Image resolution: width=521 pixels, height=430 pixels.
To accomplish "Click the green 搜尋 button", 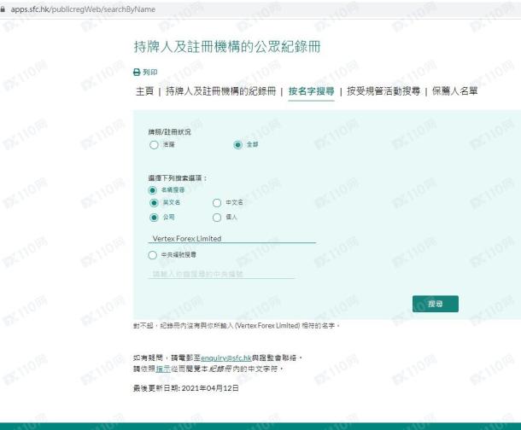I will [x=436, y=304].
